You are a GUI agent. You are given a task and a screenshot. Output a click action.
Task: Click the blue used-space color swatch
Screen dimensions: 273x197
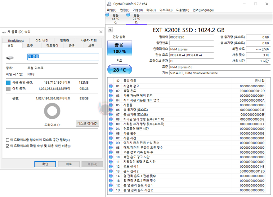pos(8,83)
